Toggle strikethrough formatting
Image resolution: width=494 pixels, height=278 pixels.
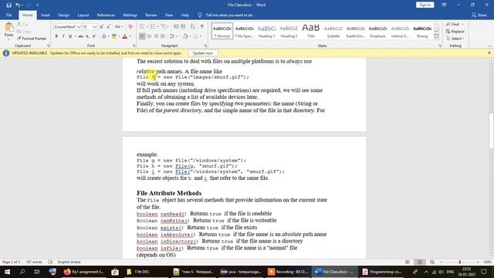point(80,36)
